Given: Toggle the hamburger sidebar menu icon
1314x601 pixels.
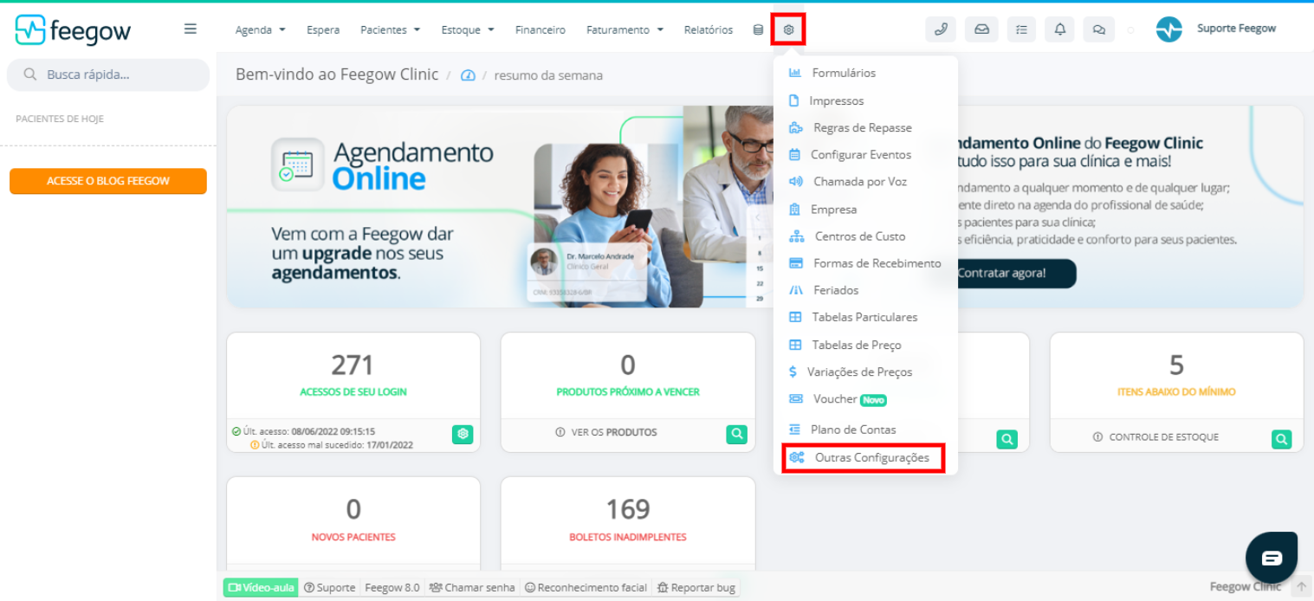Looking at the screenshot, I should click(191, 29).
